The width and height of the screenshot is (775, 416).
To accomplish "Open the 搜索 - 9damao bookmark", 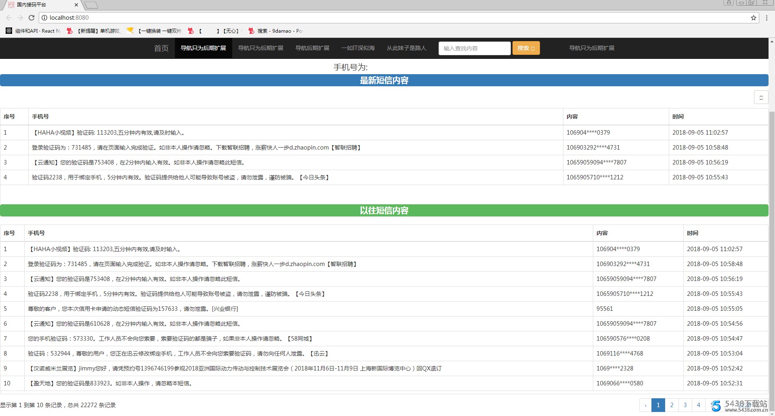I will (x=275, y=31).
